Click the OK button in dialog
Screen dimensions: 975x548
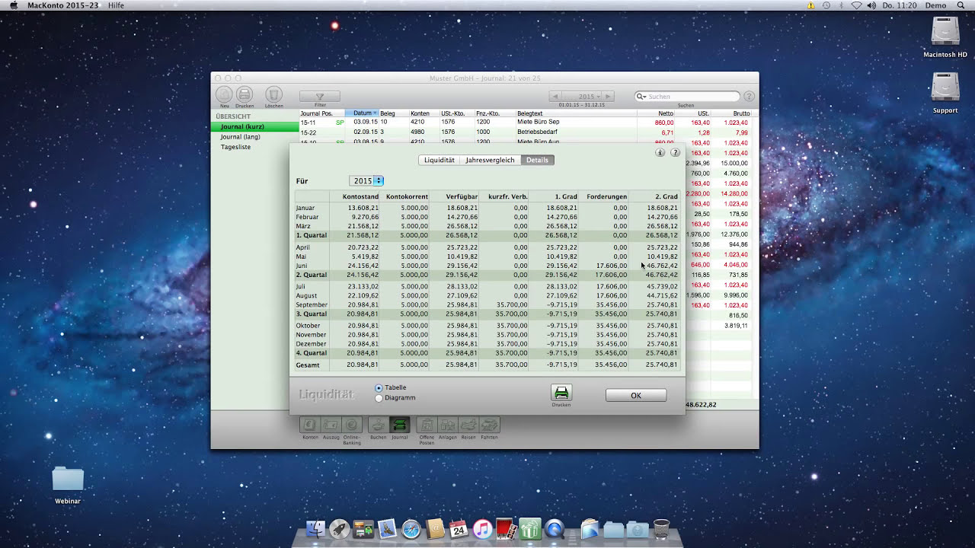click(636, 396)
